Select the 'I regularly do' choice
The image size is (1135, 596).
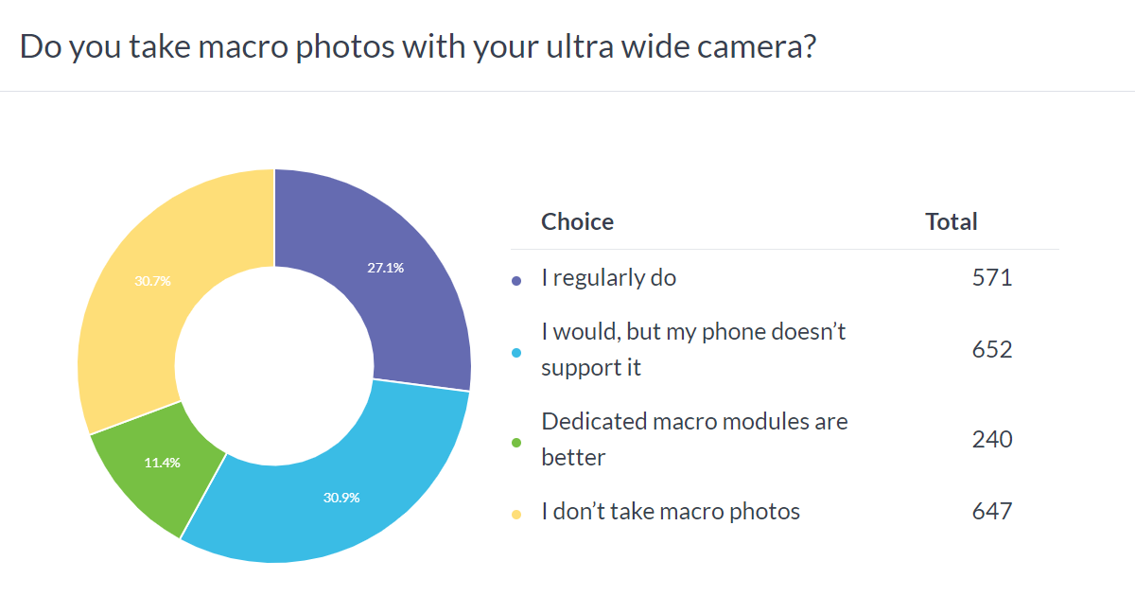click(x=608, y=278)
